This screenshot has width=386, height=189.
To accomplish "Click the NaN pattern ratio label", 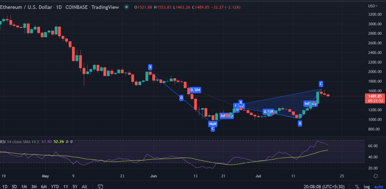I will point(213,124).
